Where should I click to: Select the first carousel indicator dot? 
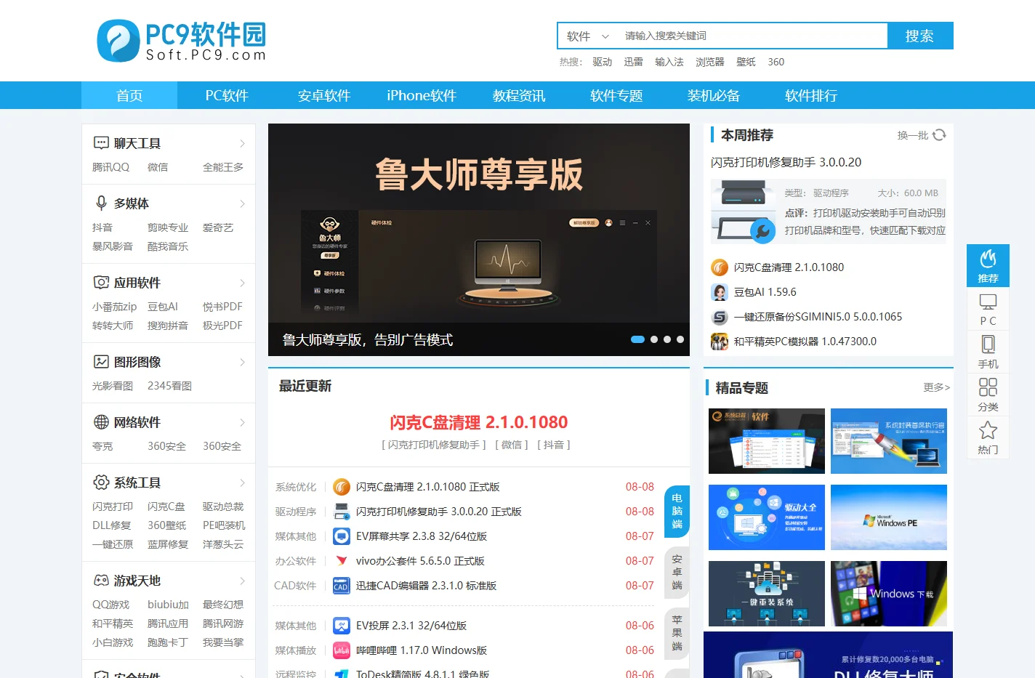[637, 339]
